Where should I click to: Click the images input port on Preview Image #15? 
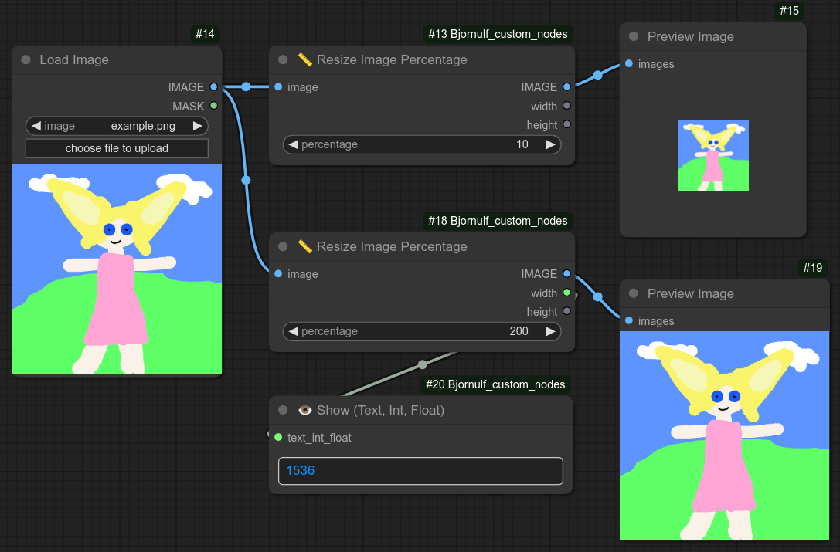click(629, 64)
